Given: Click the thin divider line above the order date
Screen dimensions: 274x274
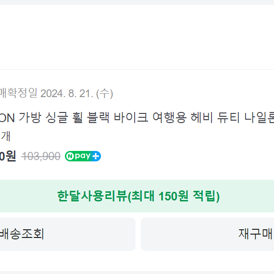Looking at the screenshot, I should click(x=137, y=69).
